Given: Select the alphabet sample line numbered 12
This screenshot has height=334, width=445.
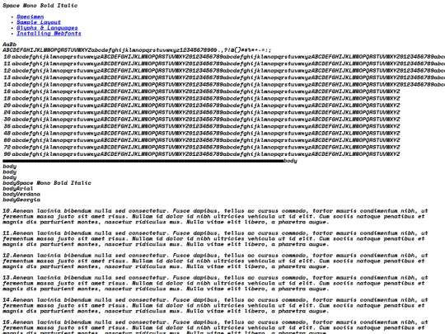Looking at the screenshot, I should [x=224, y=71].
